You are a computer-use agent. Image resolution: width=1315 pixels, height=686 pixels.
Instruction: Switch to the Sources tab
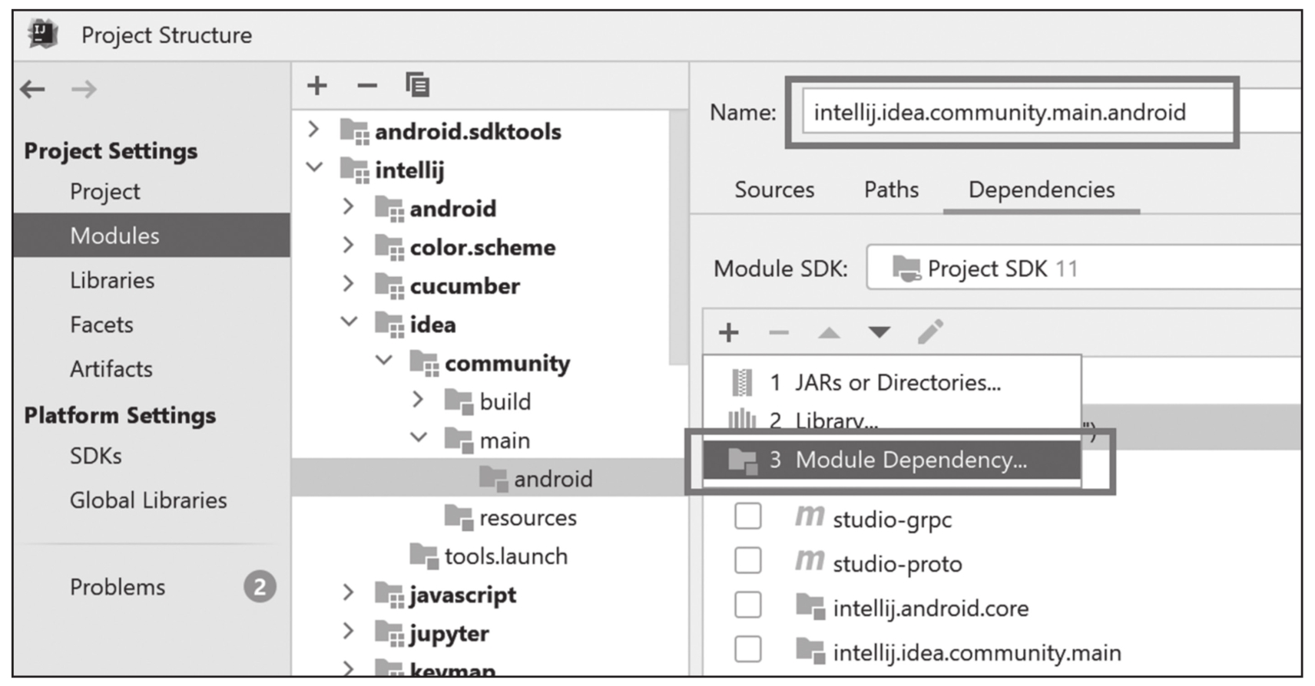[x=774, y=190]
